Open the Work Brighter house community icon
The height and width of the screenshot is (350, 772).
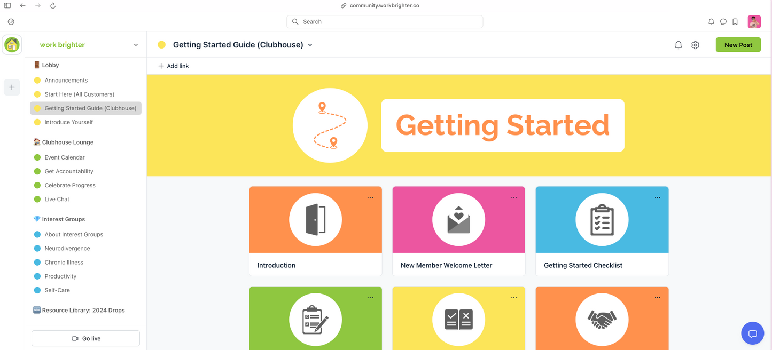tap(12, 45)
